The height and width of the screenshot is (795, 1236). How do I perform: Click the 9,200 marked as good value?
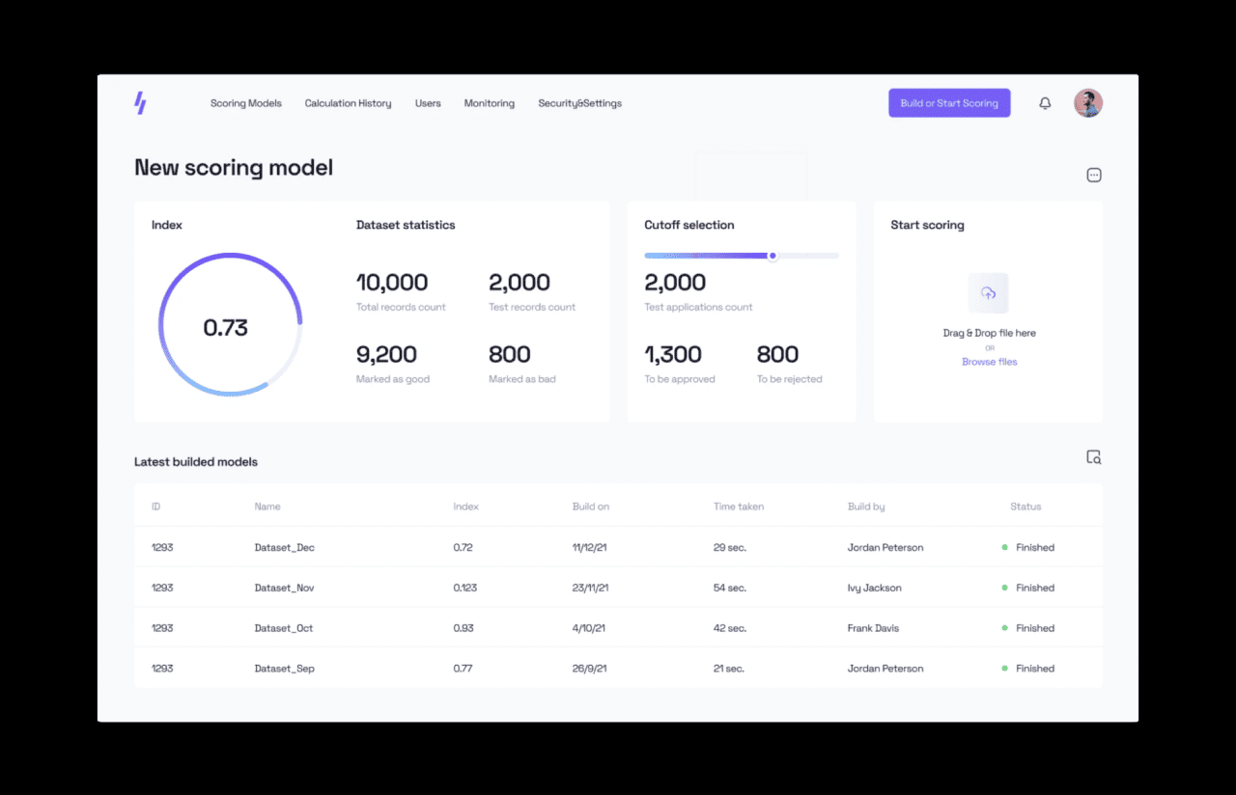(x=386, y=354)
